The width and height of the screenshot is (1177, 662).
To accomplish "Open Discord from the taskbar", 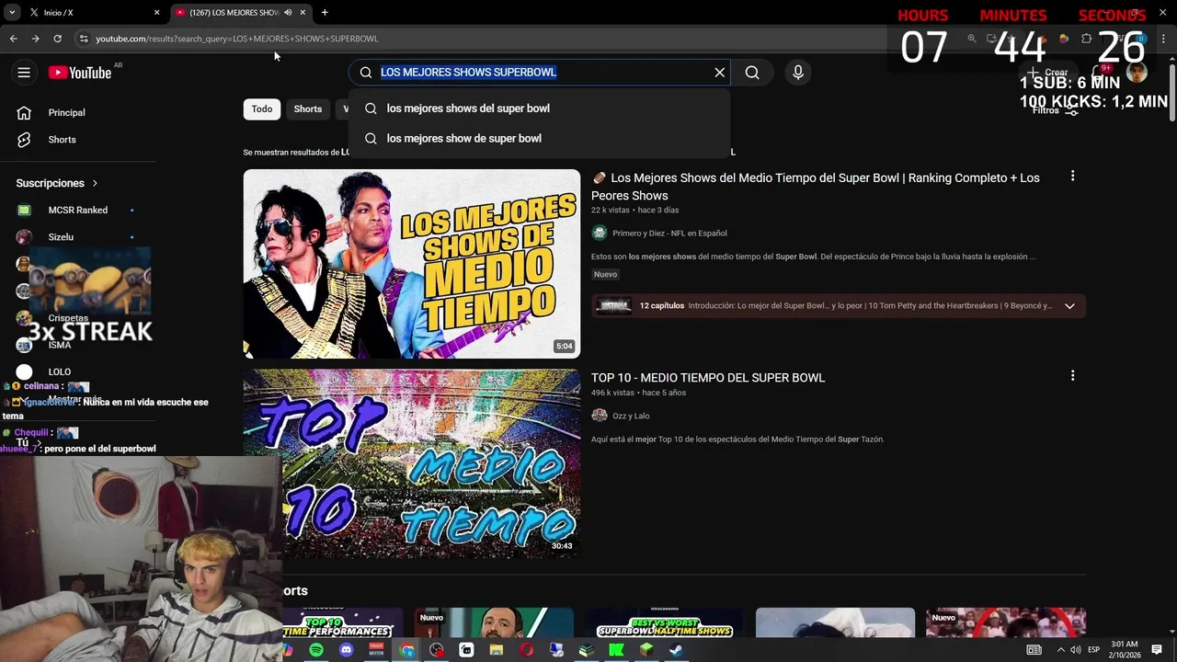I will pyautogui.click(x=346, y=650).
